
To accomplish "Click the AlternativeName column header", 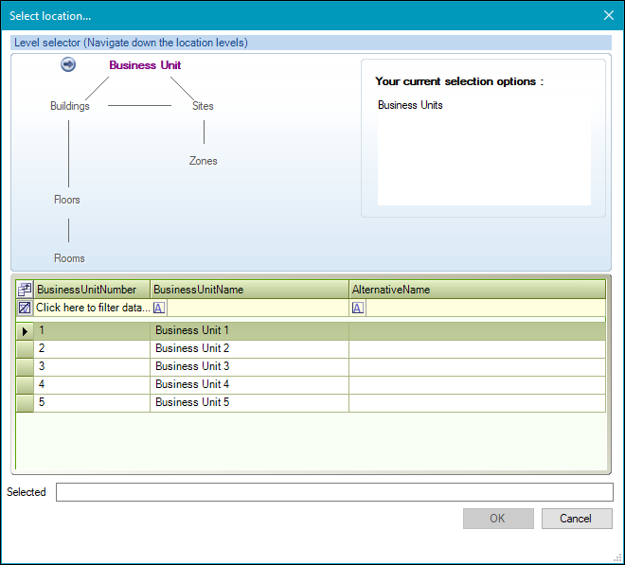I will click(476, 290).
